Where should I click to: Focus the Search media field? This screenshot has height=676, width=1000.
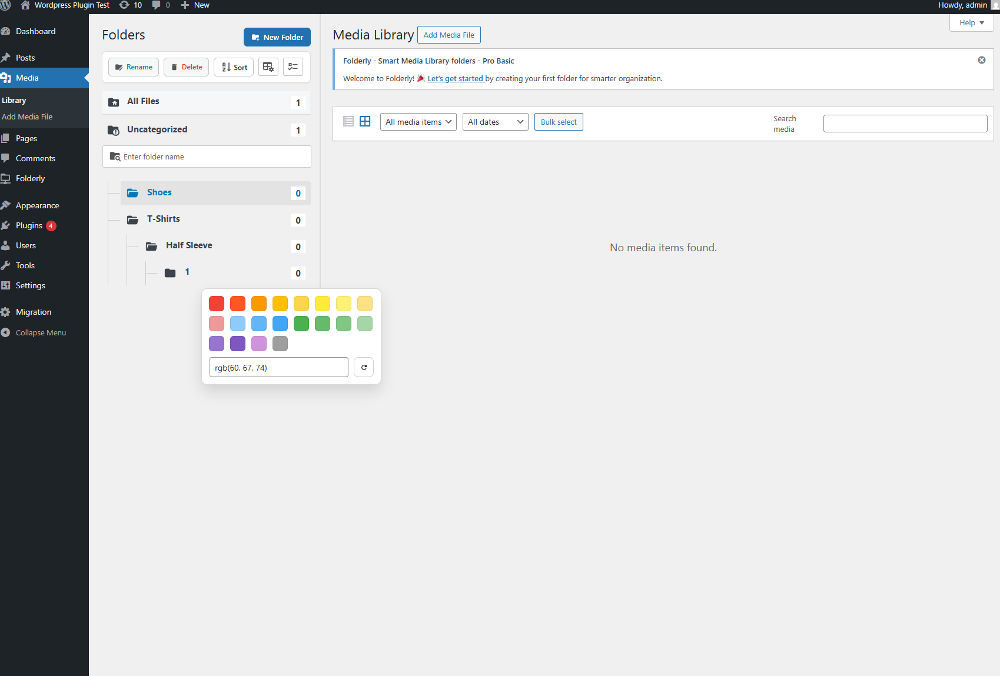(x=905, y=124)
